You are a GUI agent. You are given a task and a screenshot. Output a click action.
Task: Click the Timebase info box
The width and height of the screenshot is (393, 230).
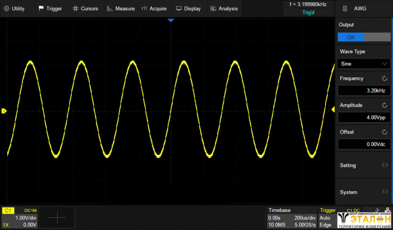click(x=291, y=217)
